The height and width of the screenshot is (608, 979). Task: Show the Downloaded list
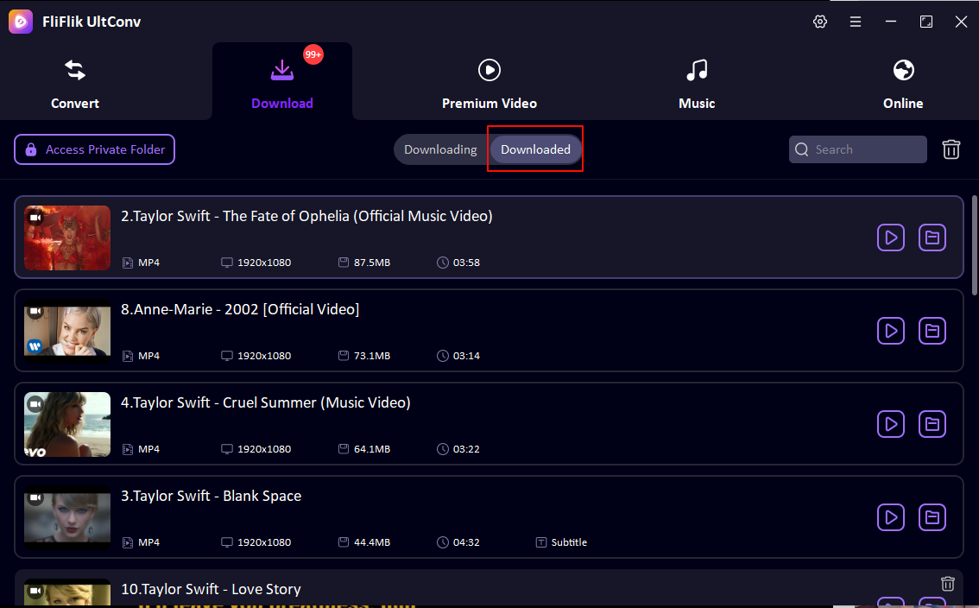[x=536, y=150]
